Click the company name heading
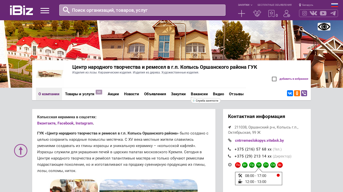The height and width of the screenshot is (192, 343). pos(165,67)
